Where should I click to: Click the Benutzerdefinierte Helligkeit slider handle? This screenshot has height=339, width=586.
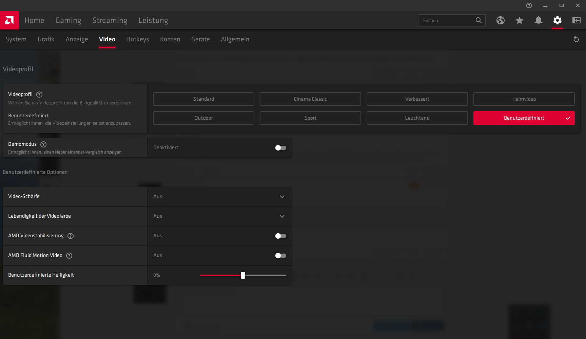coord(243,275)
